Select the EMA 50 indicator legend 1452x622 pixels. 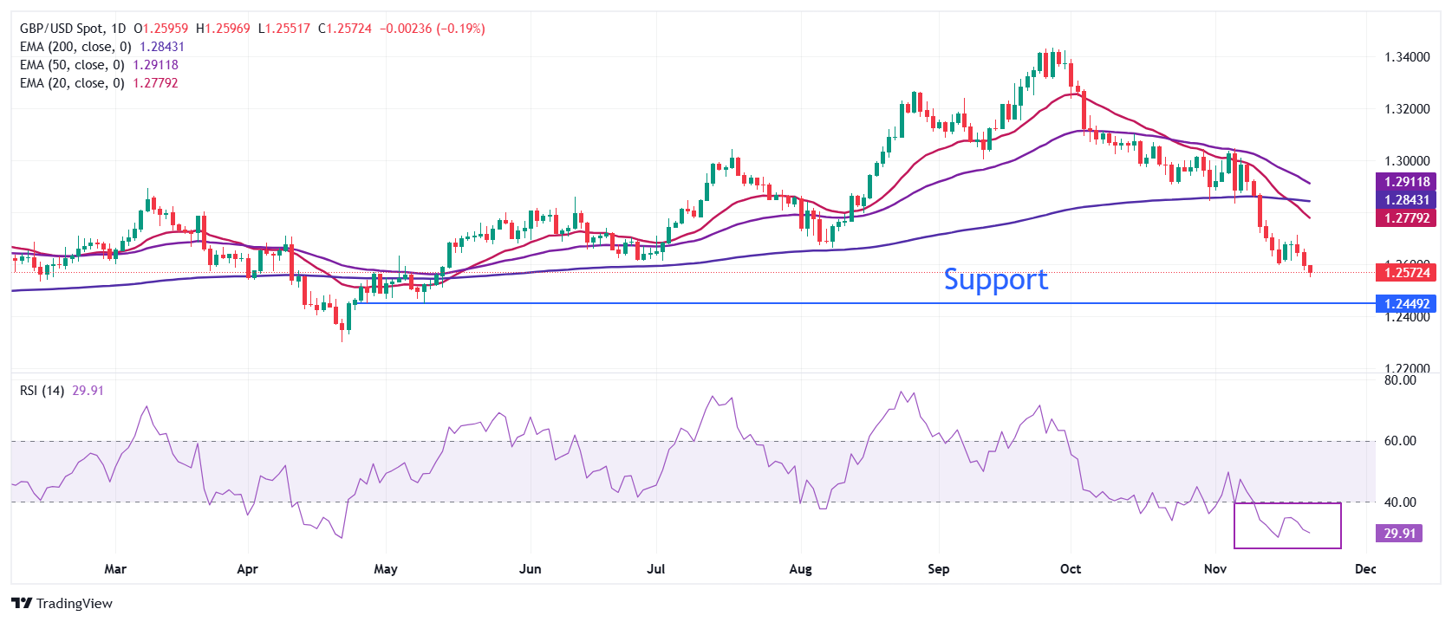(72, 65)
